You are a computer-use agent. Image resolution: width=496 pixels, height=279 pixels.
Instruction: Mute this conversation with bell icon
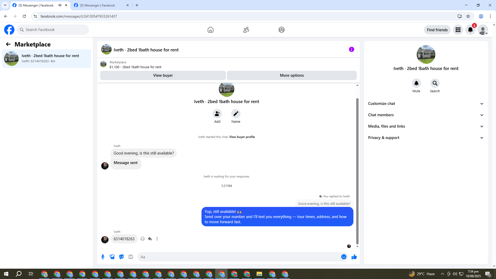(416, 83)
